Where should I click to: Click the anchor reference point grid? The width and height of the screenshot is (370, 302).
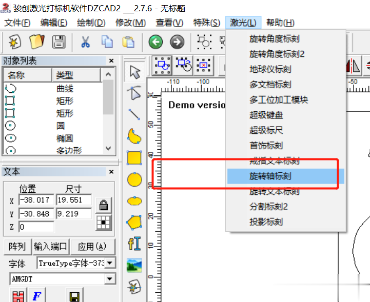[104, 223]
